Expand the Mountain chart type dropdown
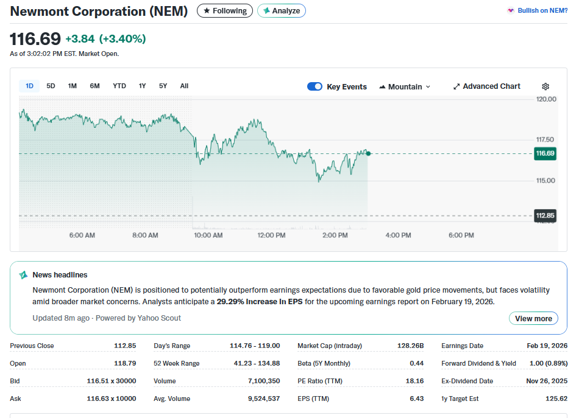579x418 pixels. click(x=427, y=87)
